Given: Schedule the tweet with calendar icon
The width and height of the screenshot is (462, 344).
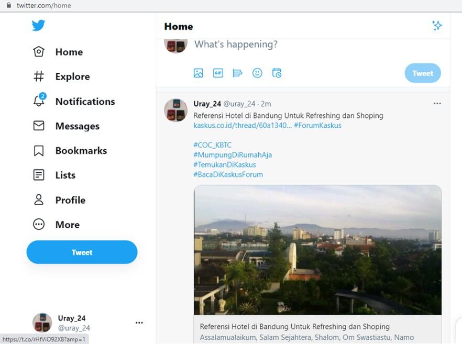Looking at the screenshot, I should click(x=277, y=73).
